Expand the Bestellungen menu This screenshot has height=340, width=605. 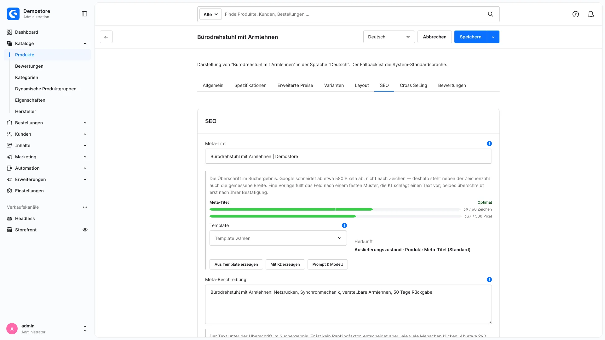pos(85,123)
